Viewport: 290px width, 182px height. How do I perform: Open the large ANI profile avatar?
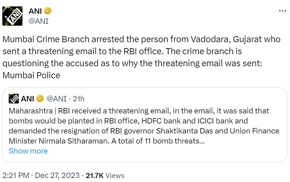[x=12, y=16]
